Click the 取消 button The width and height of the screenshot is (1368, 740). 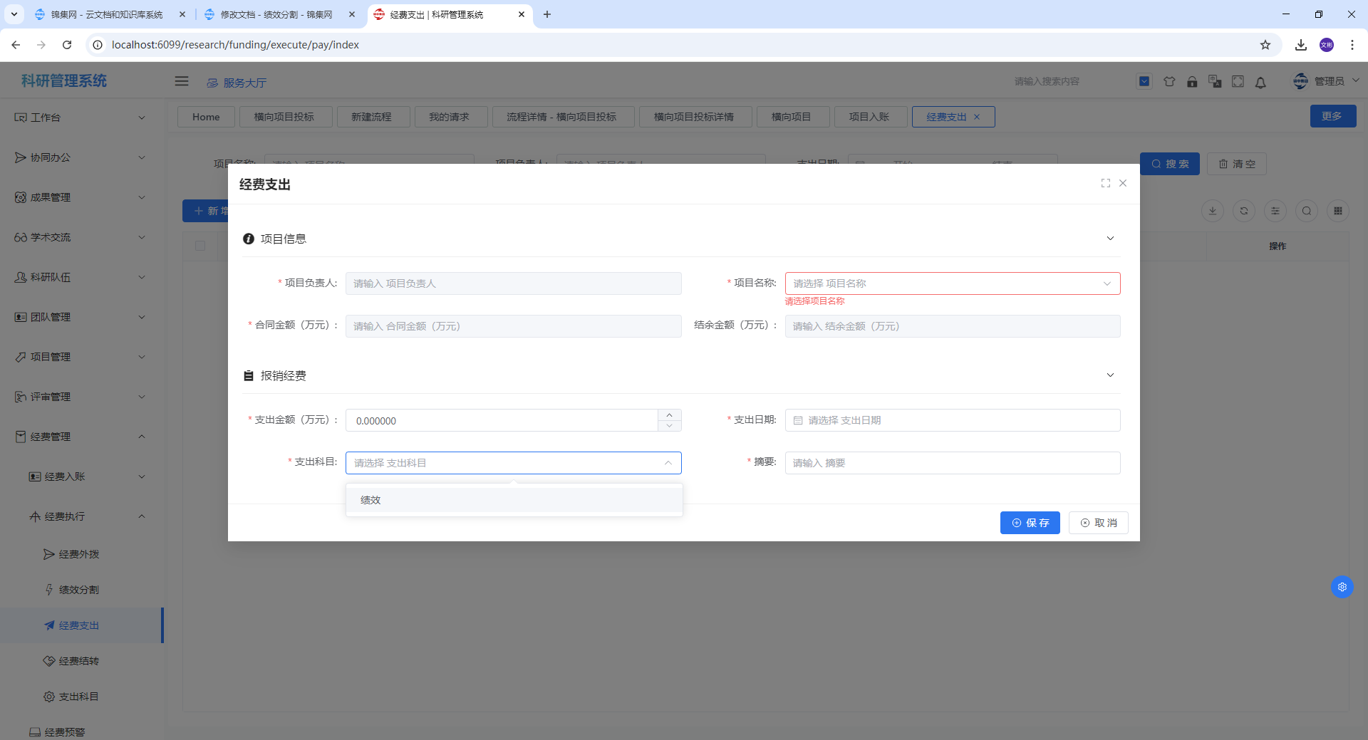[x=1098, y=523]
